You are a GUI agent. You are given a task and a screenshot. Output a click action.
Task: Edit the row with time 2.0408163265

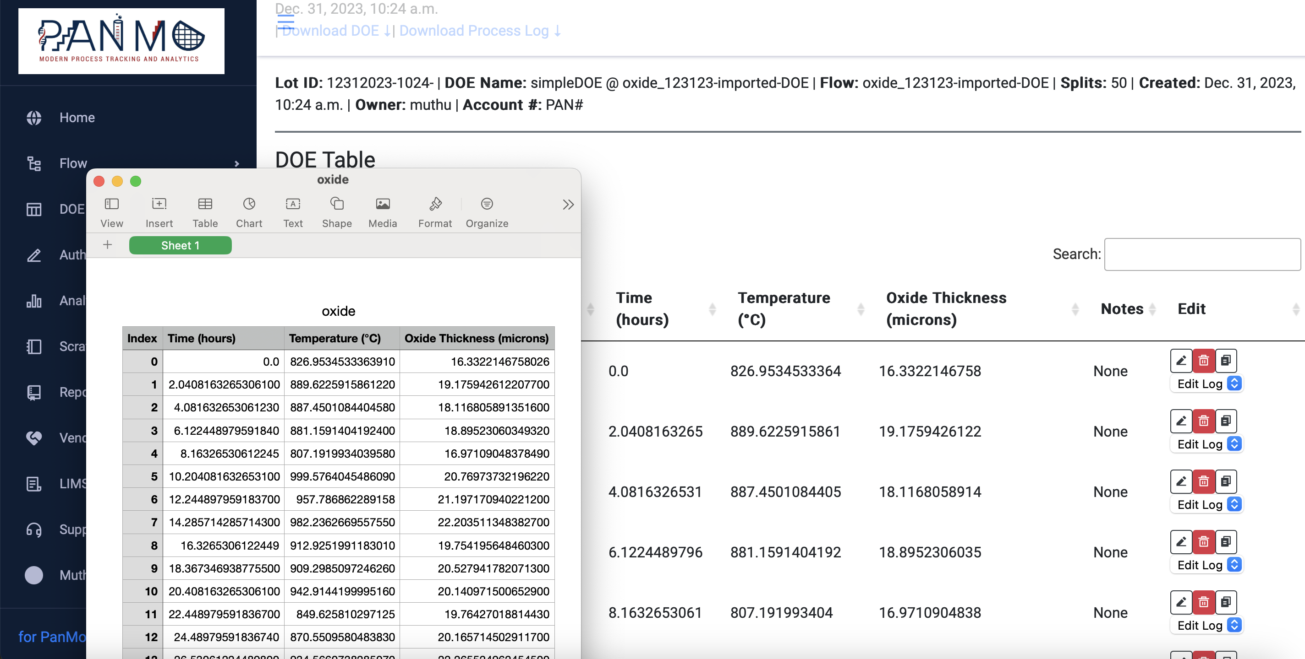click(1181, 421)
